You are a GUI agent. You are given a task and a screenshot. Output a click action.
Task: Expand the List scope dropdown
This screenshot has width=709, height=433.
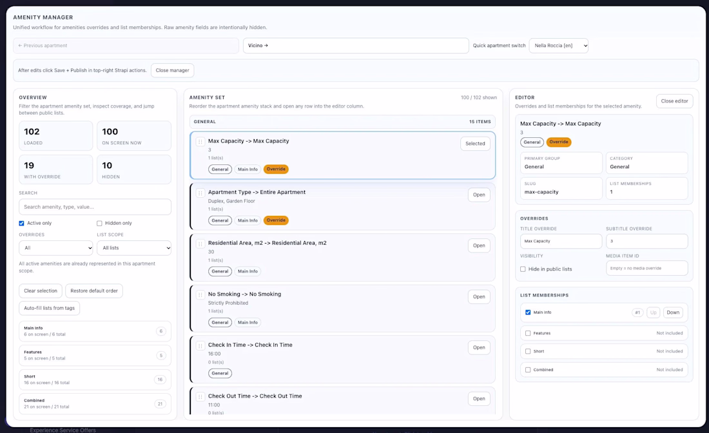(134, 247)
